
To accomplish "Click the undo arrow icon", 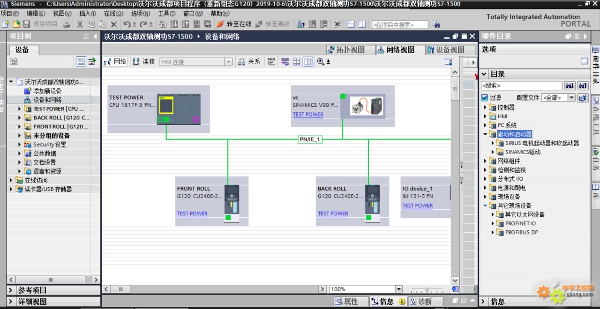I will pos(127,24).
